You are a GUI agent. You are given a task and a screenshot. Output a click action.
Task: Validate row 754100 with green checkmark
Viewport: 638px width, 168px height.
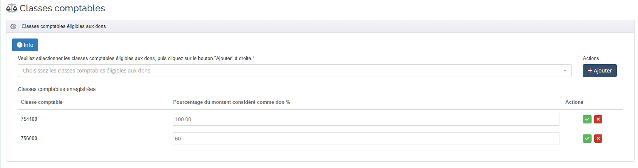tap(587, 119)
